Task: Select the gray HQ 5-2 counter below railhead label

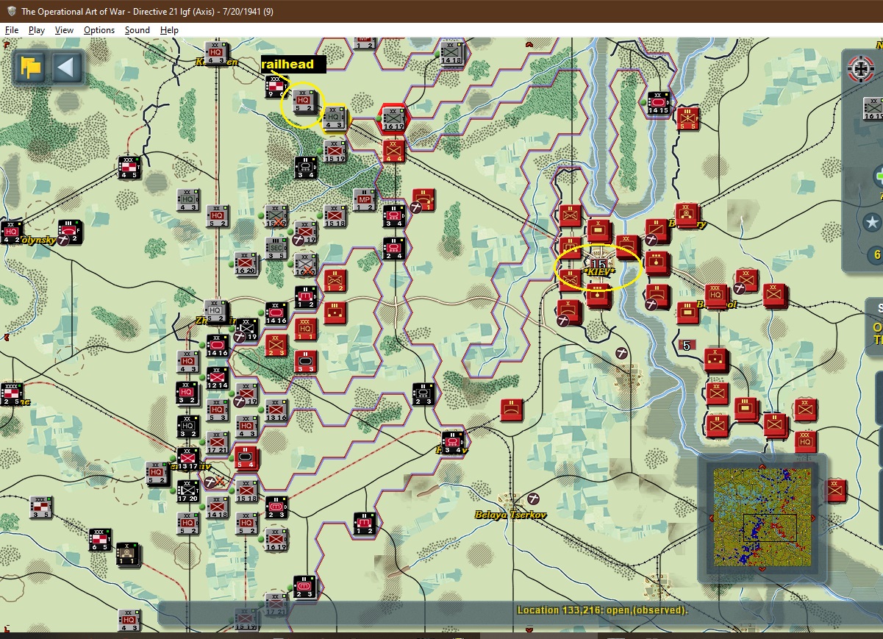Action: 303,101
